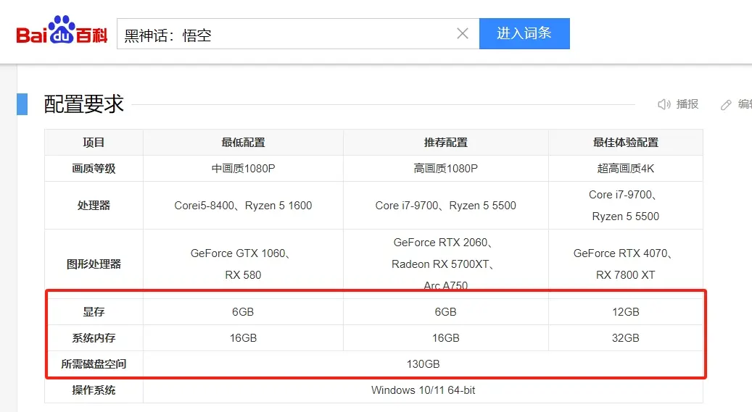Click the edit pencil icon
This screenshot has height=412, width=752.
pos(726,104)
